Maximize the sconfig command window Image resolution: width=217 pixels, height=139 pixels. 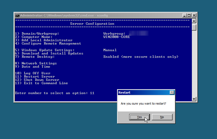(189, 15)
